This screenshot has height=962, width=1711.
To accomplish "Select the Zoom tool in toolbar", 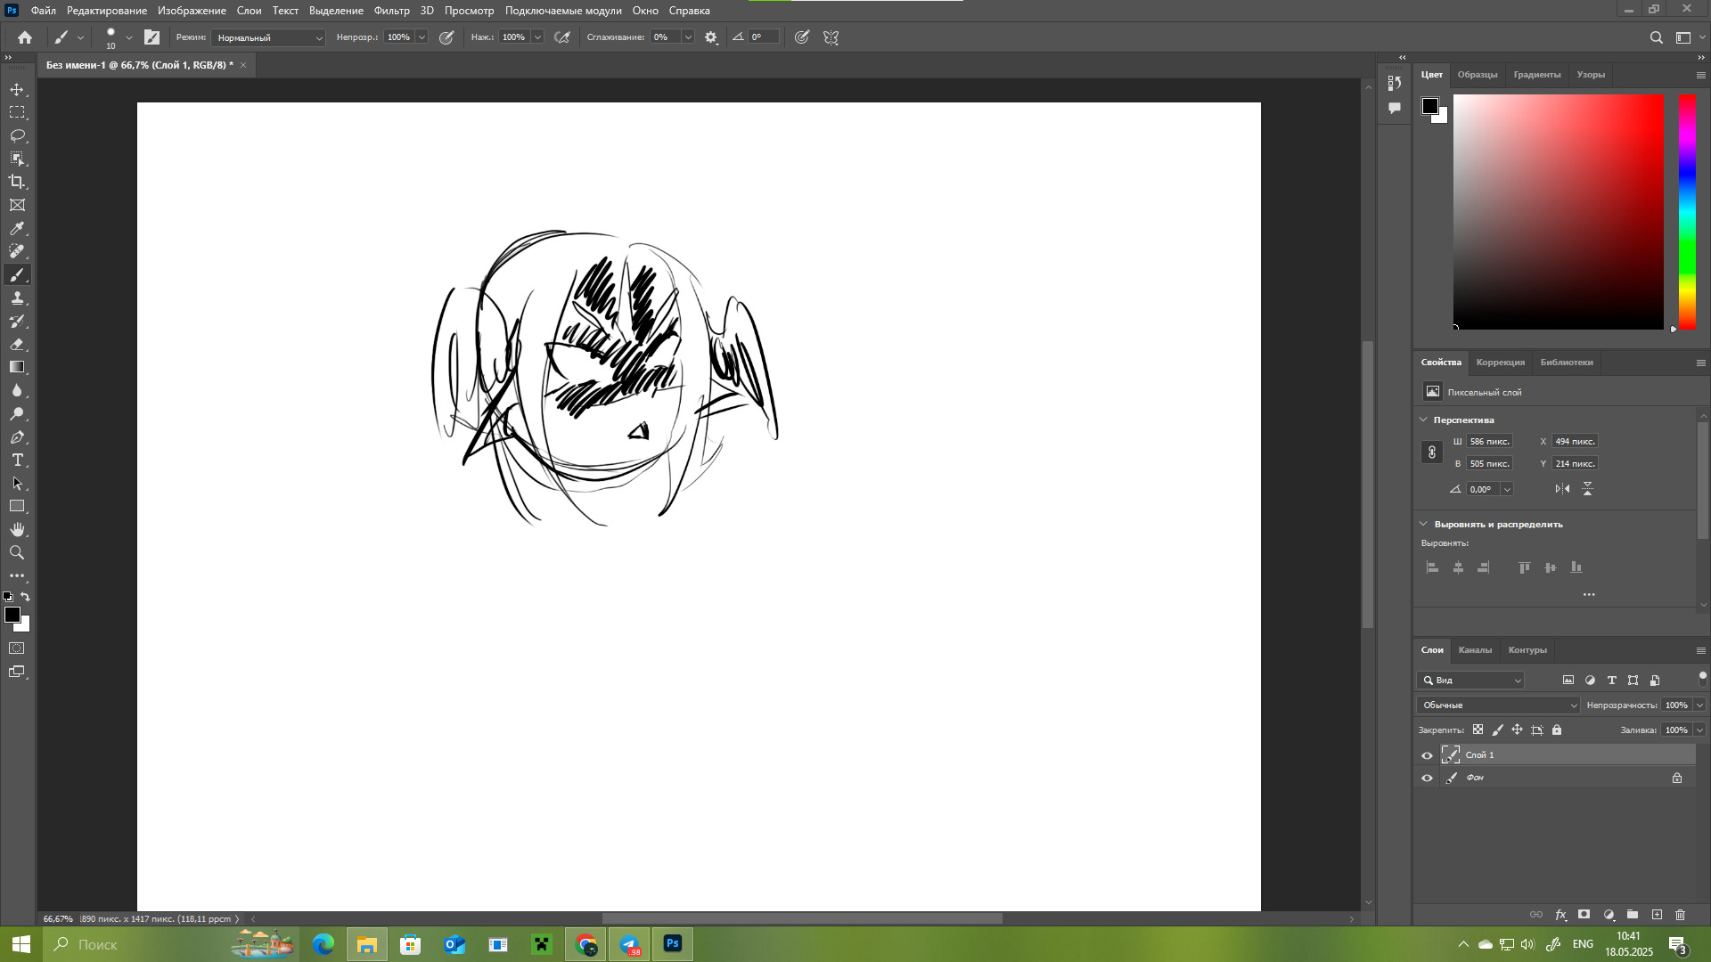I will pyautogui.click(x=17, y=552).
